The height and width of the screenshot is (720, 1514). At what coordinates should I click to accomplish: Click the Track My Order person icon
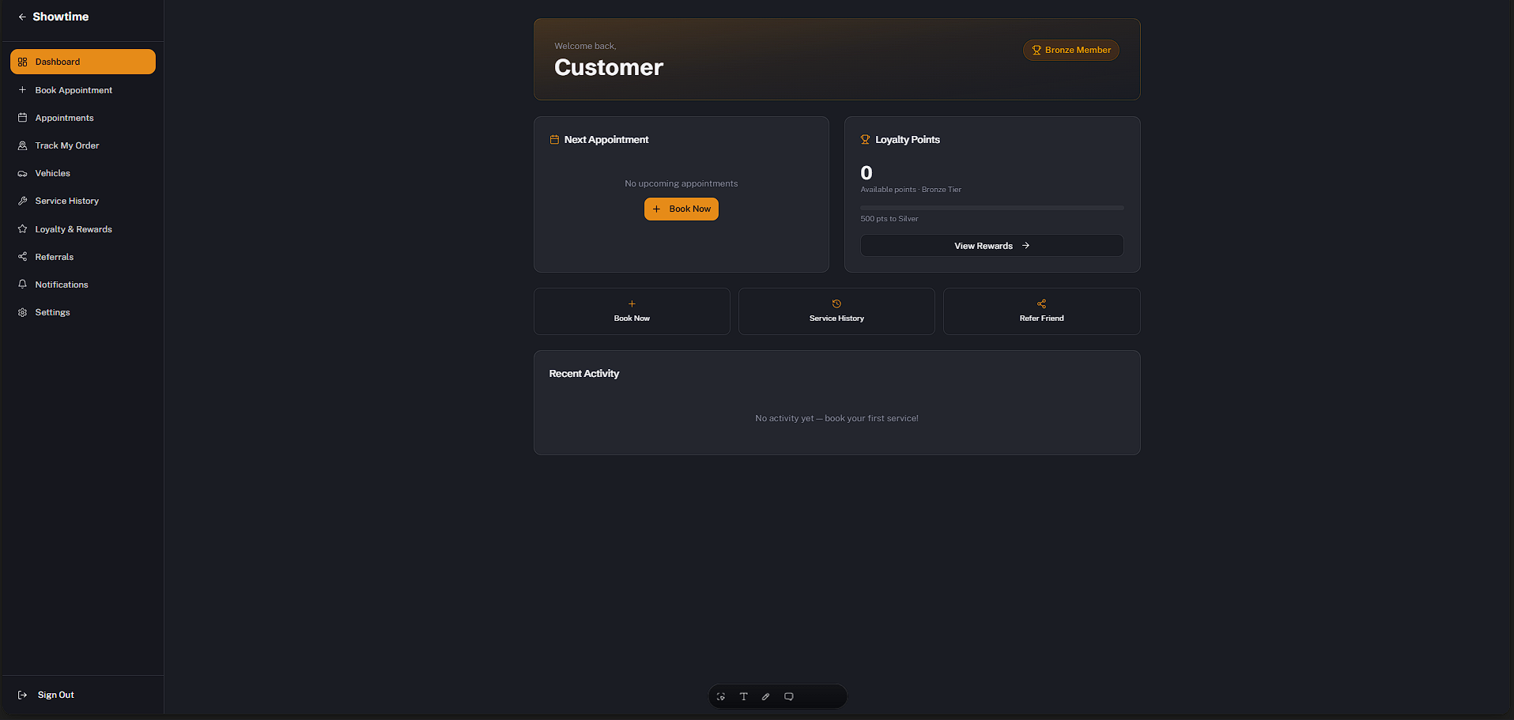22,145
